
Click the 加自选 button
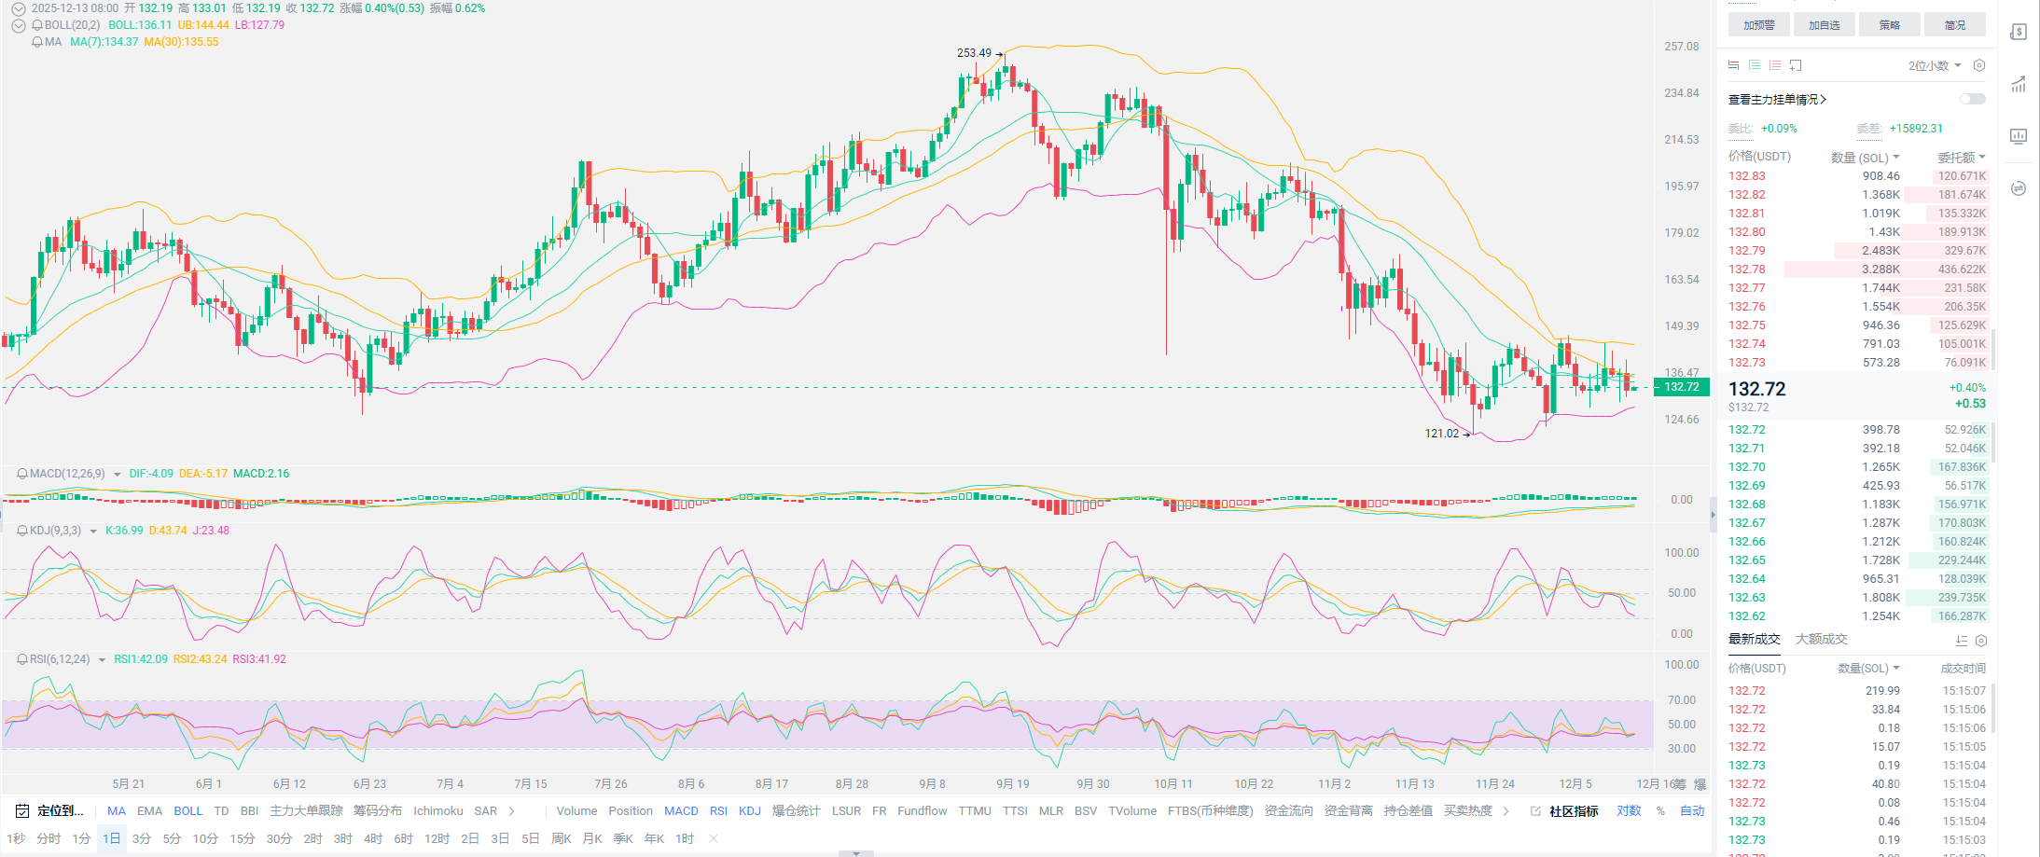(1824, 25)
